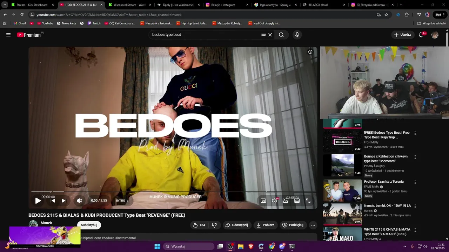Open Wszystkie zakładki bookmarks folder

click(x=431, y=23)
